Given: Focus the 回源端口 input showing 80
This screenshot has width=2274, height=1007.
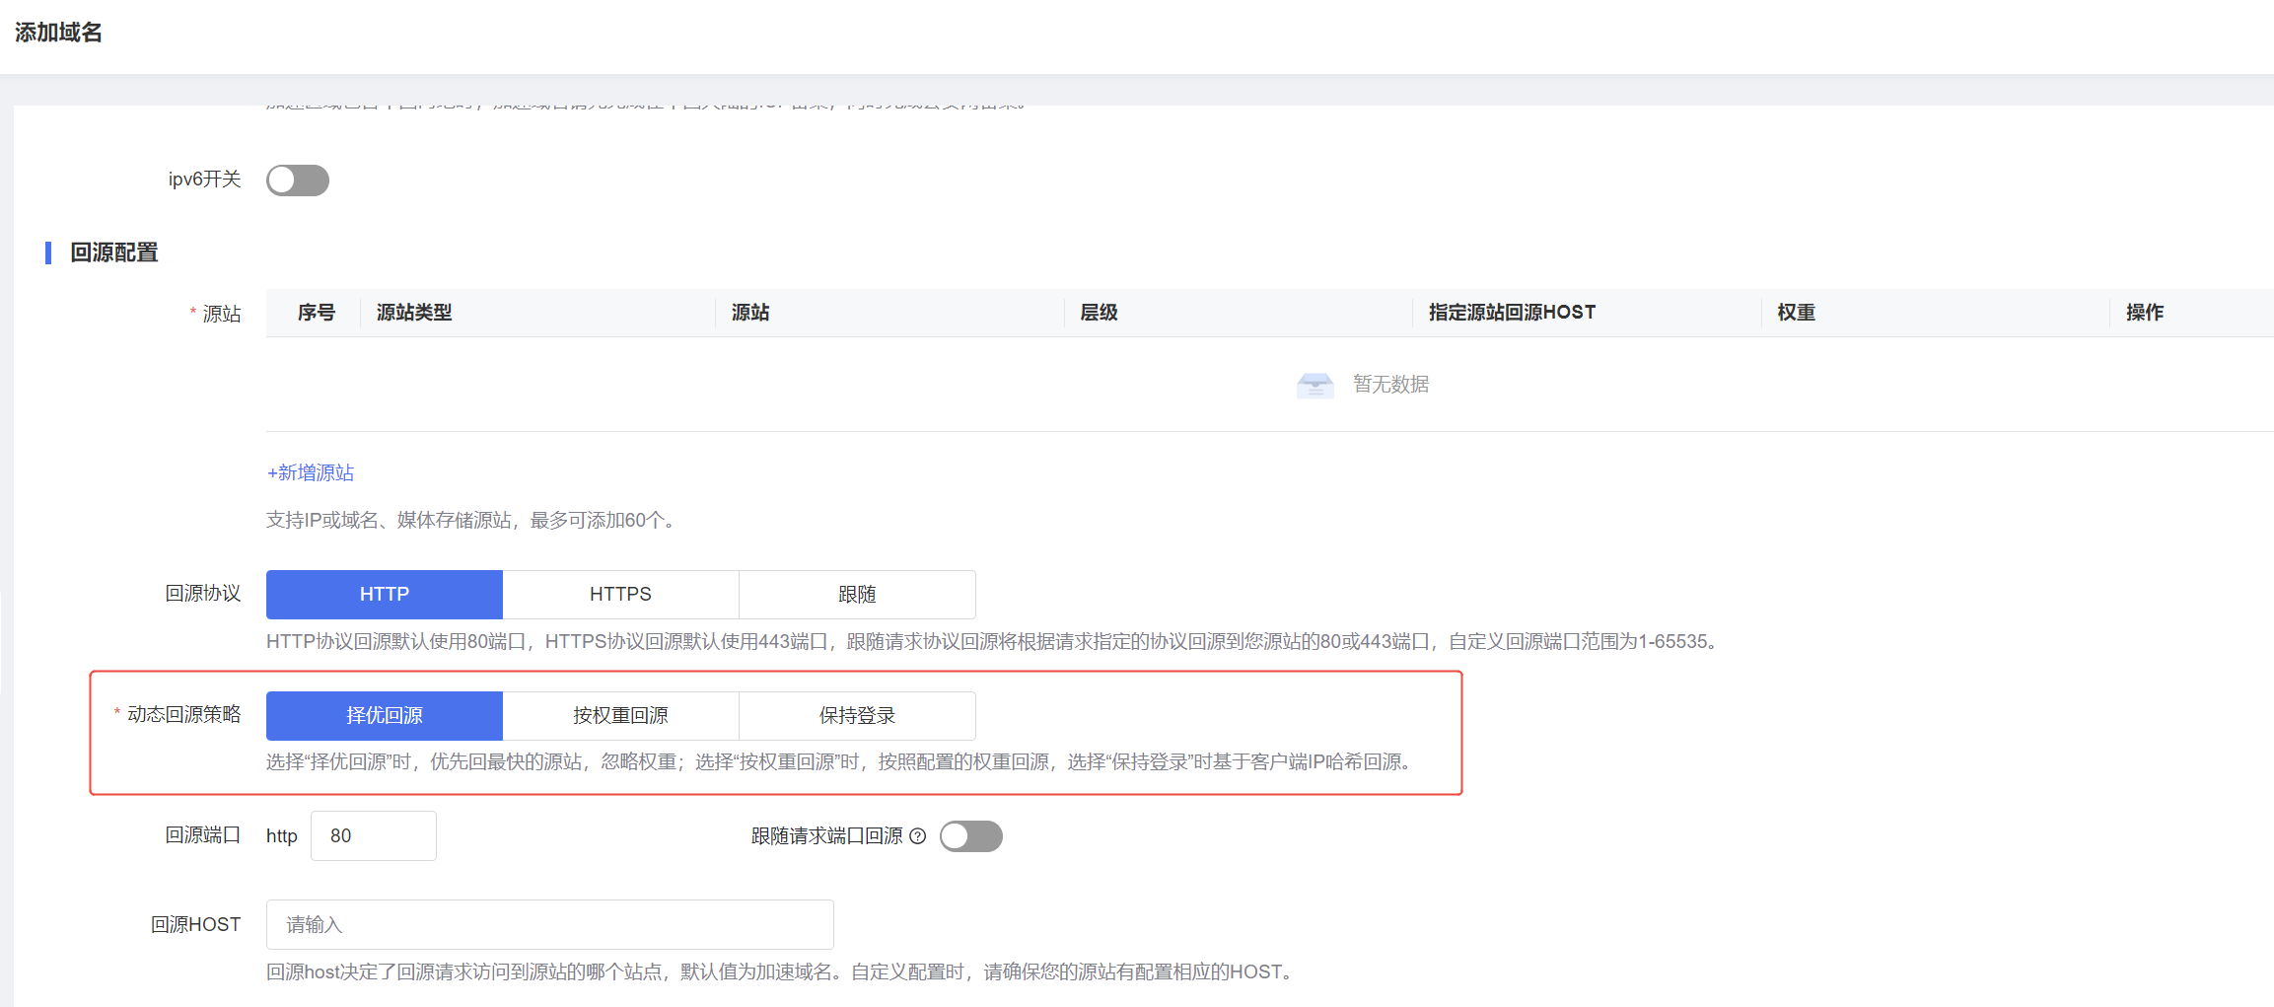Looking at the screenshot, I should pos(374,836).
